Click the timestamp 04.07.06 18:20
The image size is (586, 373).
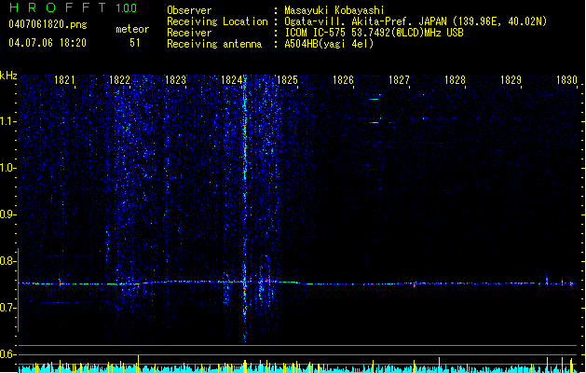48,42
